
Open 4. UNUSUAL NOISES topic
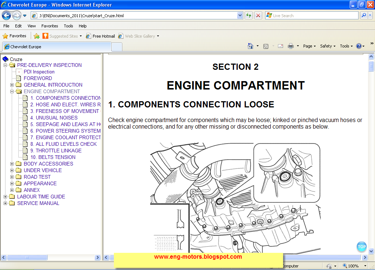point(54,118)
